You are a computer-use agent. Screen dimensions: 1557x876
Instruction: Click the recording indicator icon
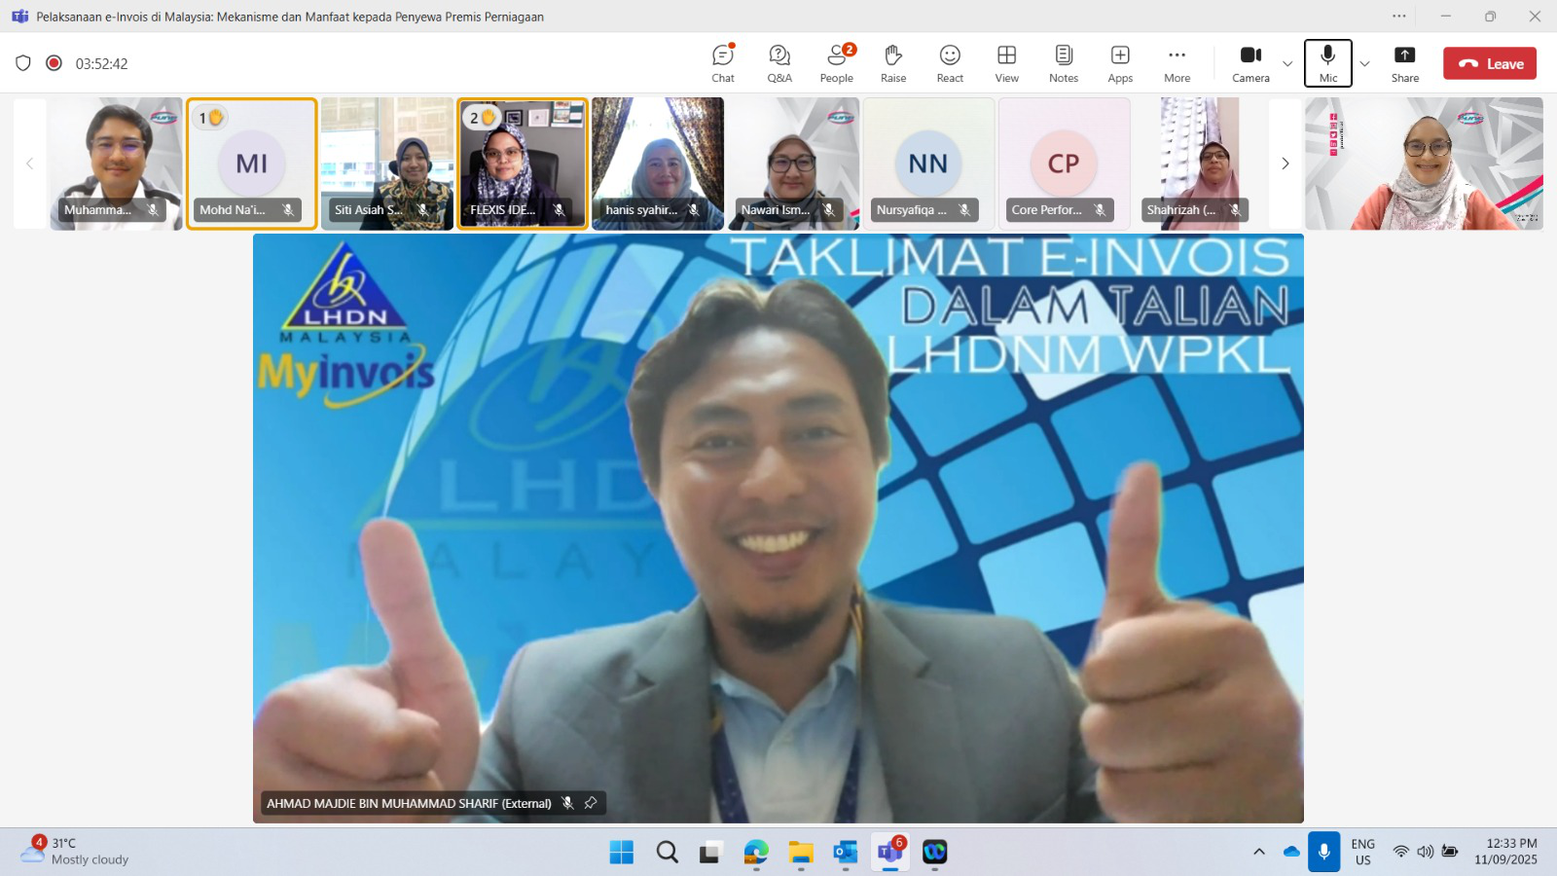coord(54,63)
